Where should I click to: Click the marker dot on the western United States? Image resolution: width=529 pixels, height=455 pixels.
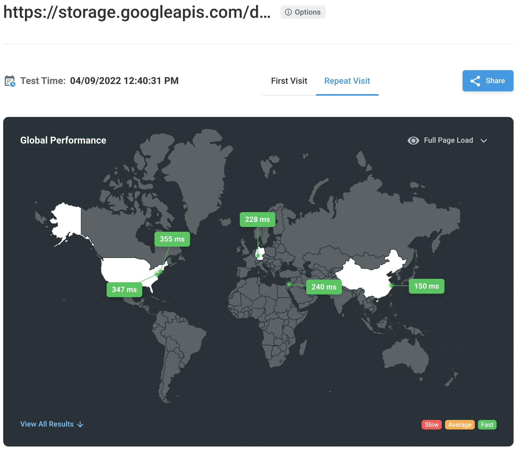click(156, 274)
